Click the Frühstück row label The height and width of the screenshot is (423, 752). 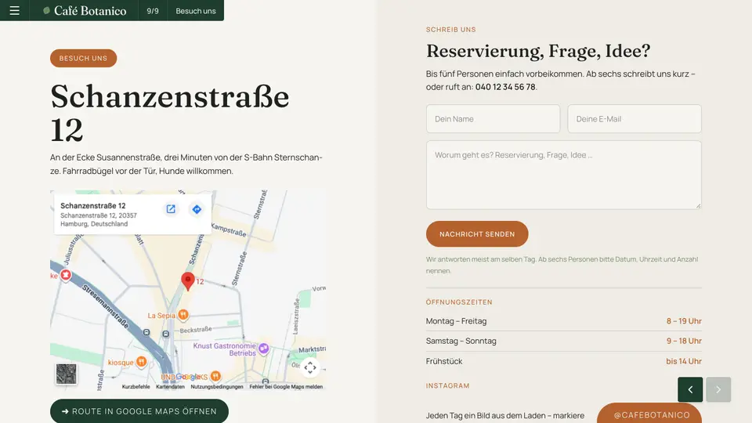(444, 361)
